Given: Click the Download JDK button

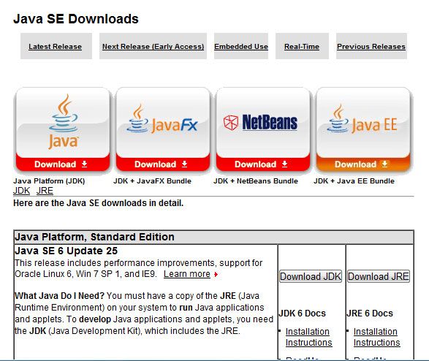Looking at the screenshot, I should pos(311,276).
